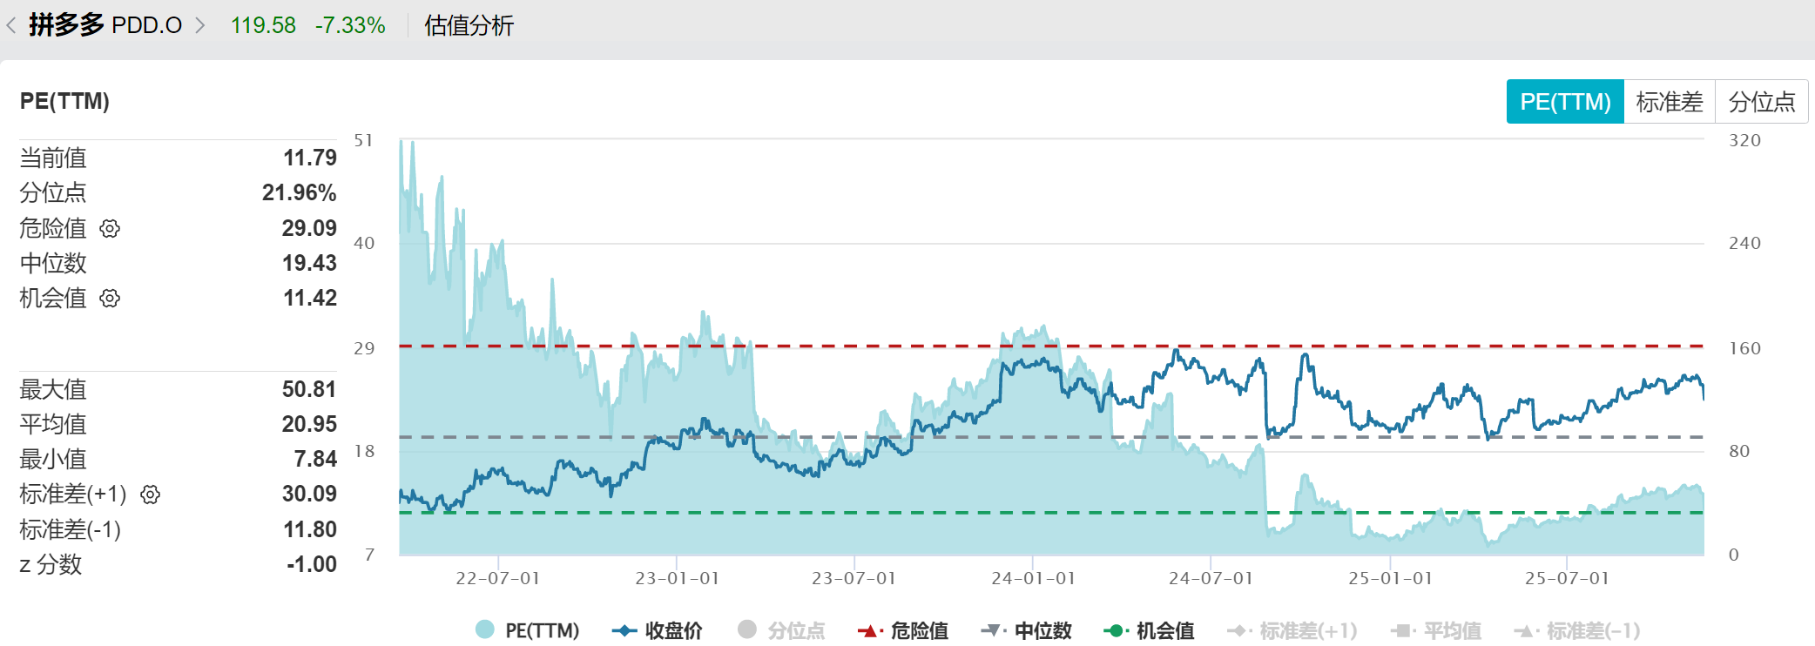Toggle the PE(TTM) legend series
The height and width of the screenshot is (646, 1815).
tap(527, 629)
